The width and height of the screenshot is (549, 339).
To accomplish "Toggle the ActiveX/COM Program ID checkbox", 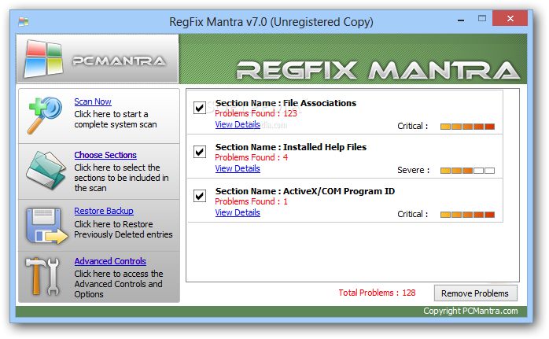I will 200,196.
